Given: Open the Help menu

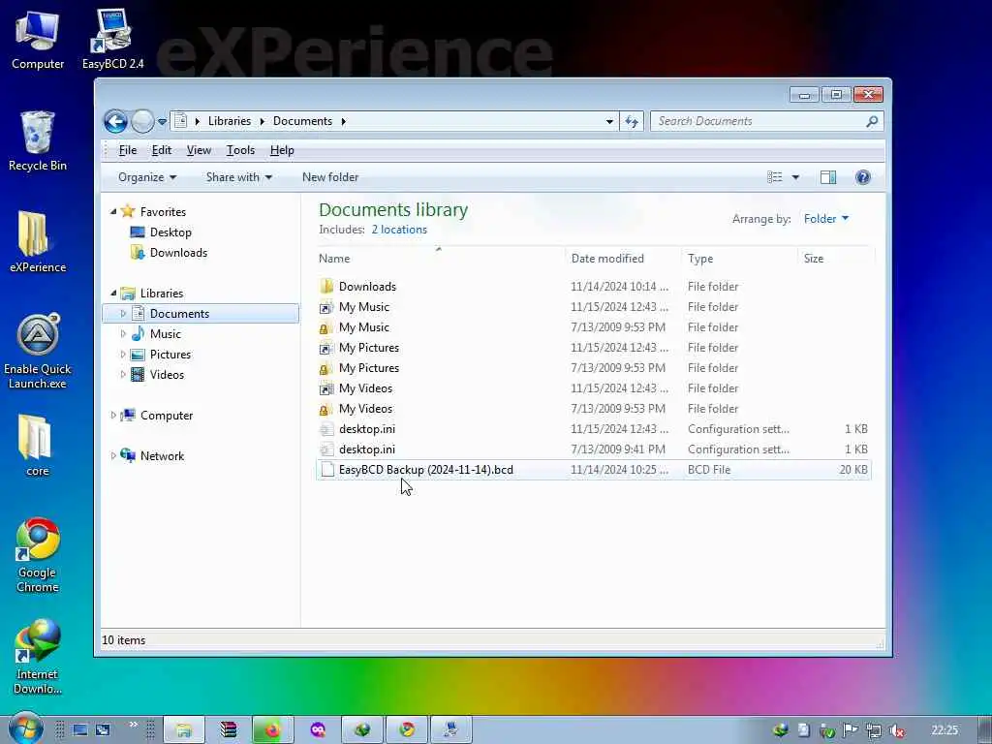Looking at the screenshot, I should pyautogui.click(x=282, y=150).
